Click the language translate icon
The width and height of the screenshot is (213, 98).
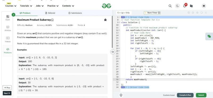coord(191,6)
